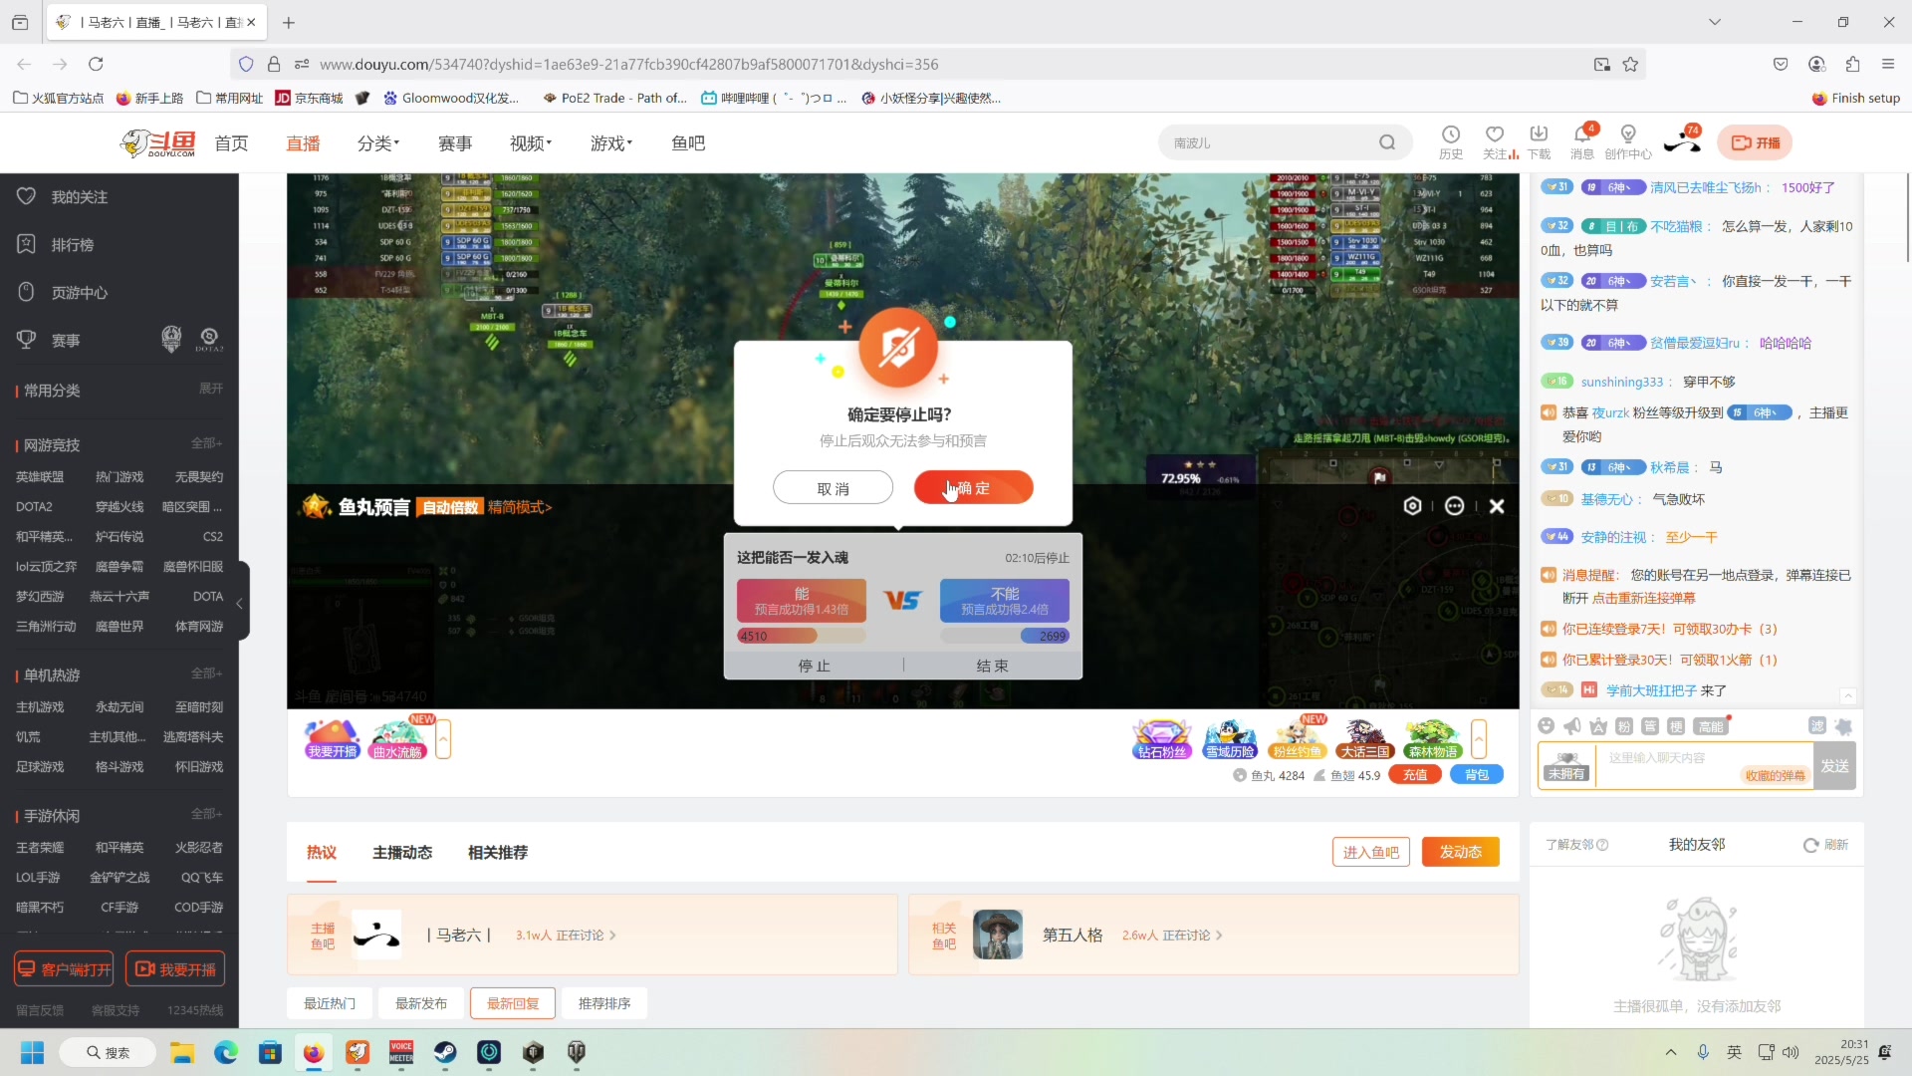This screenshot has height=1076, width=1912.
Task: Open 粉丝钓鱼 activity icon
Action: click(1298, 739)
